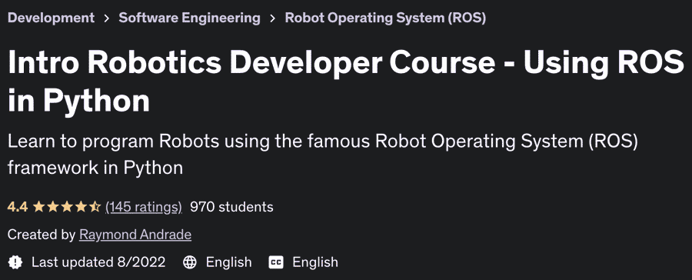Click the first rating star
This screenshot has width=692, height=280.
39,206
